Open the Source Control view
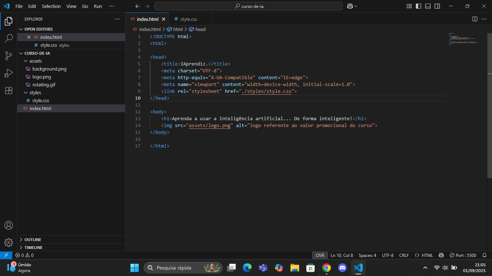The image size is (492, 276). 9,56
